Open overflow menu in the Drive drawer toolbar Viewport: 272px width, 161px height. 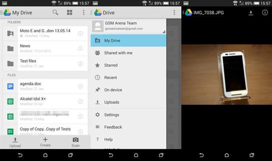coord(174,12)
